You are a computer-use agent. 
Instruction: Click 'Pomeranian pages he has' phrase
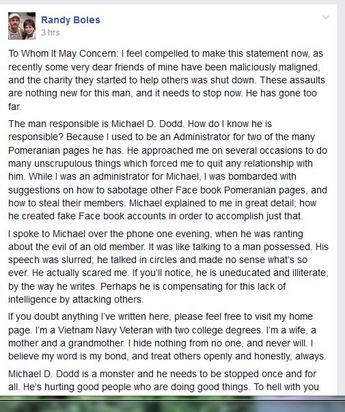coord(66,150)
